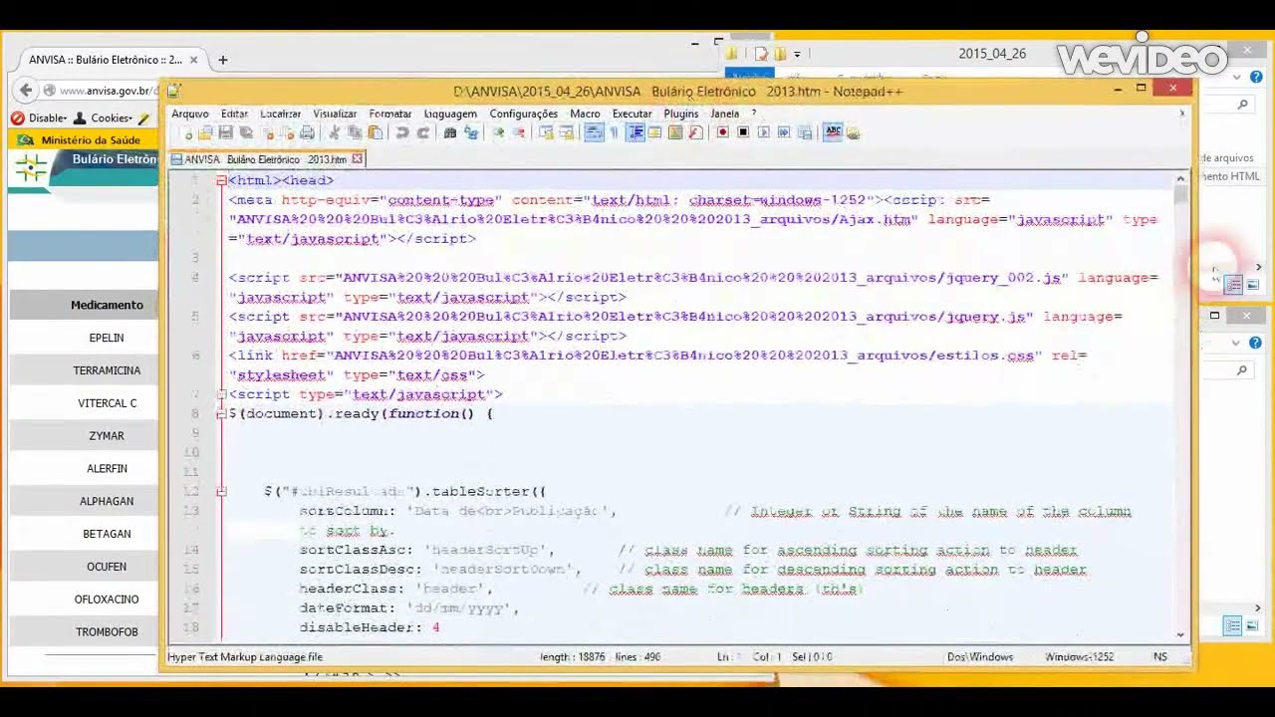Collapse the fold marker at script type line
The width and height of the screenshot is (1275, 717).
[221, 394]
